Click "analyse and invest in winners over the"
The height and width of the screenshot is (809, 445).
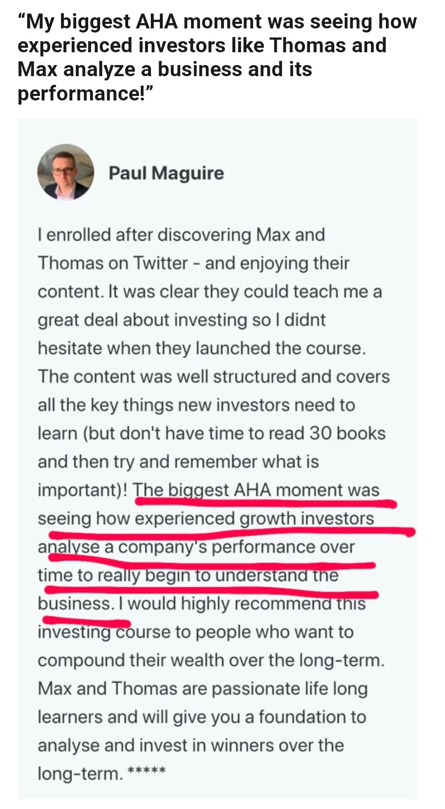coord(191,745)
